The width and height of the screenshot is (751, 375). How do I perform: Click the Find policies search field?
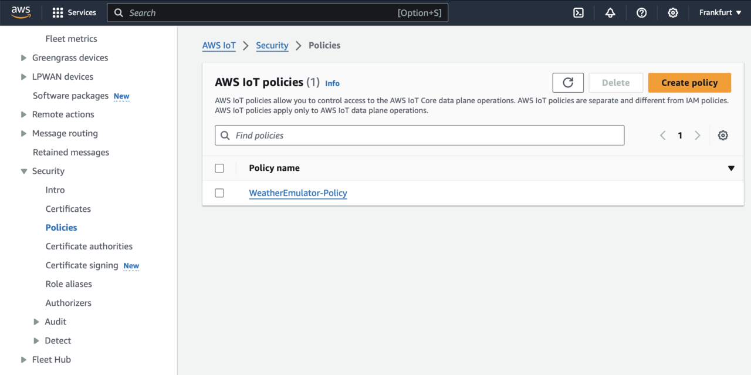(x=420, y=136)
